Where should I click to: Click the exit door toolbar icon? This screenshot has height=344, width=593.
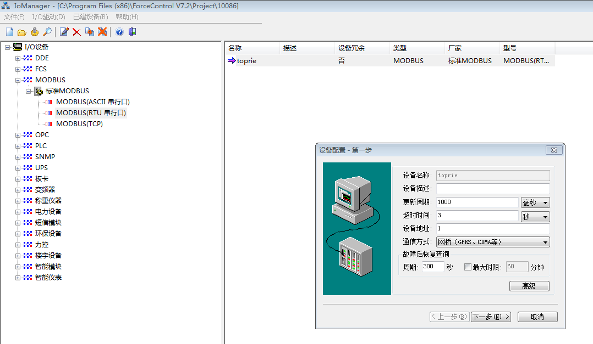[132, 32]
